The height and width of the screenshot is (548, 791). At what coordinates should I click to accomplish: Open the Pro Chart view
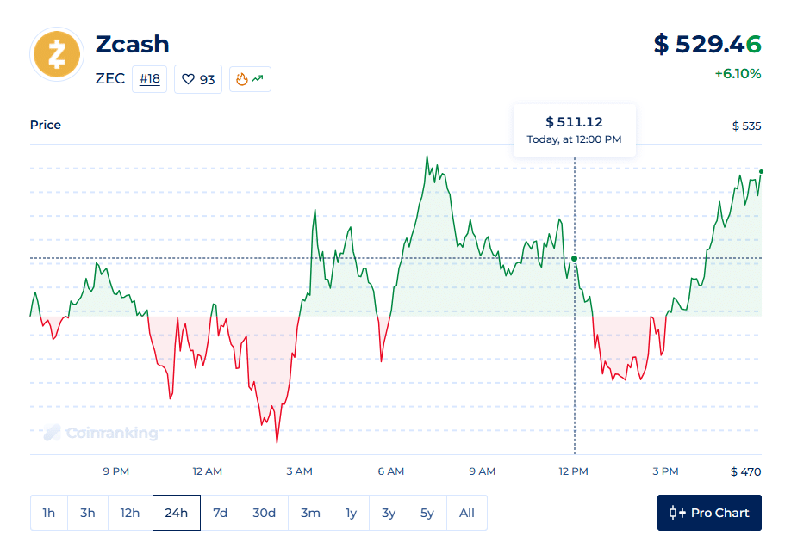pos(709,513)
